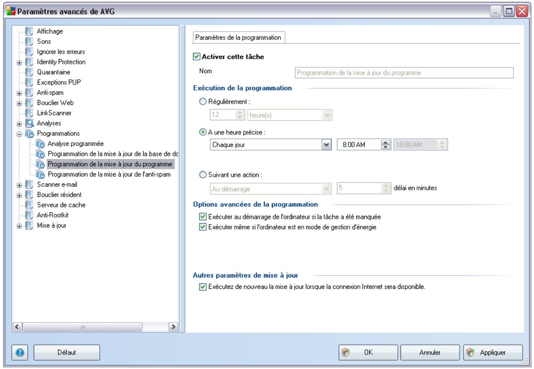Confirm settings with OK button
534x369 pixels.
[x=368, y=351]
